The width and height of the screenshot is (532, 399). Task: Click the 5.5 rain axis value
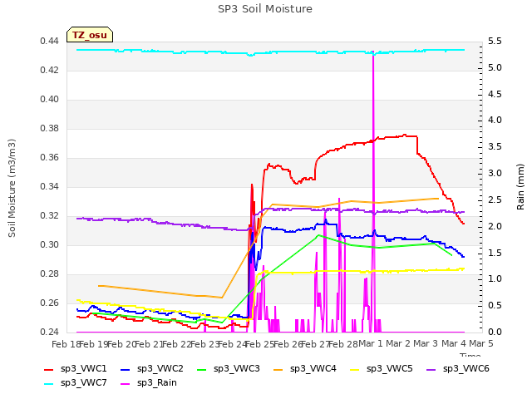pos(495,42)
